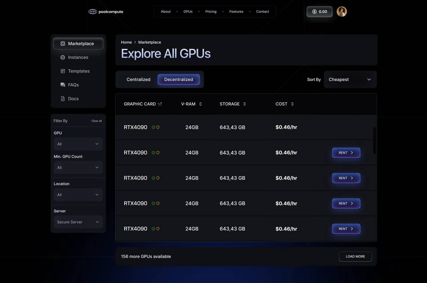Image resolution: width=427 pixels, height=283 pixels.
Task: Select the Decentralized toggle option
Action: pos(179,79)
